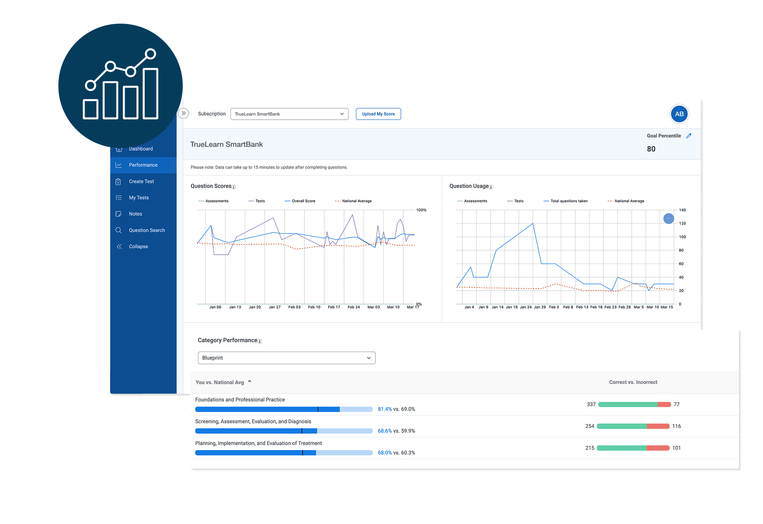Toggle Assessments legend in Question Usage chart
The width and height of the screenshot is (763, 524).
tap(472, 201)
